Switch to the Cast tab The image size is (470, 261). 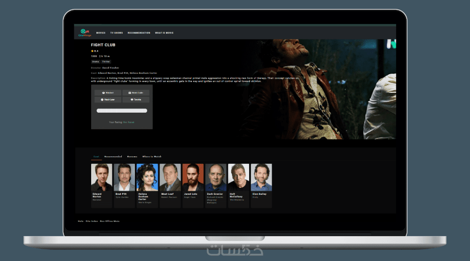coord(96,156)
